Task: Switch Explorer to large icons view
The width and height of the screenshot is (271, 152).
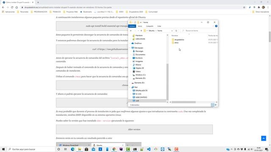Action: coord(216,105)
